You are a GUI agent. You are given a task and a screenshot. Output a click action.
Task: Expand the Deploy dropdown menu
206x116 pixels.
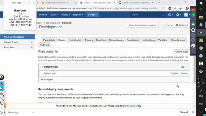(65, 15)
